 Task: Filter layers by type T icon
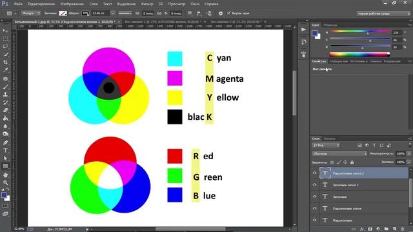(374, 145)
